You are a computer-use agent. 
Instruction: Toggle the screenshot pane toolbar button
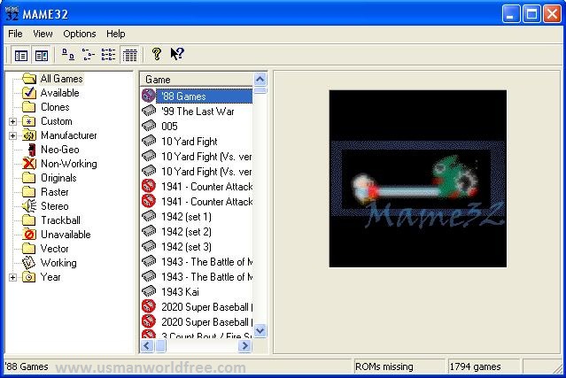coord(42,56)
